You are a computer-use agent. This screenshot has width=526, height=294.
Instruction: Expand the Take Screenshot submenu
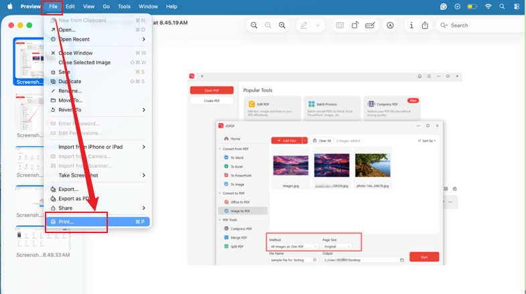(x=98, y=175)
